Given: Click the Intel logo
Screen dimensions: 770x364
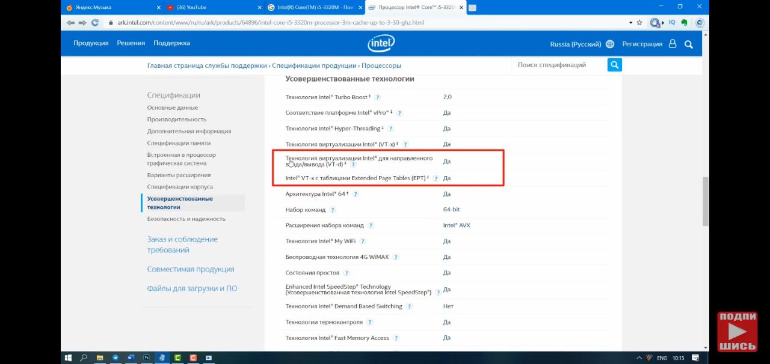Looking at the screenshot, I should coord(381,43).
